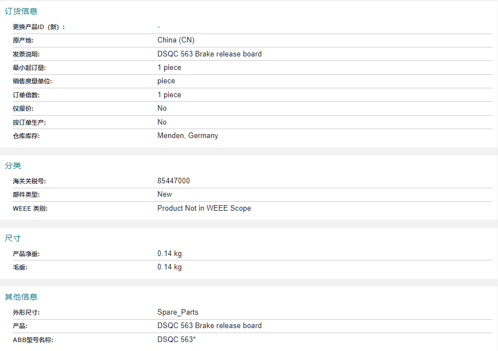Click the 部件类型 New value
This screenshot has width=498, height=351.
pos(164,195)
